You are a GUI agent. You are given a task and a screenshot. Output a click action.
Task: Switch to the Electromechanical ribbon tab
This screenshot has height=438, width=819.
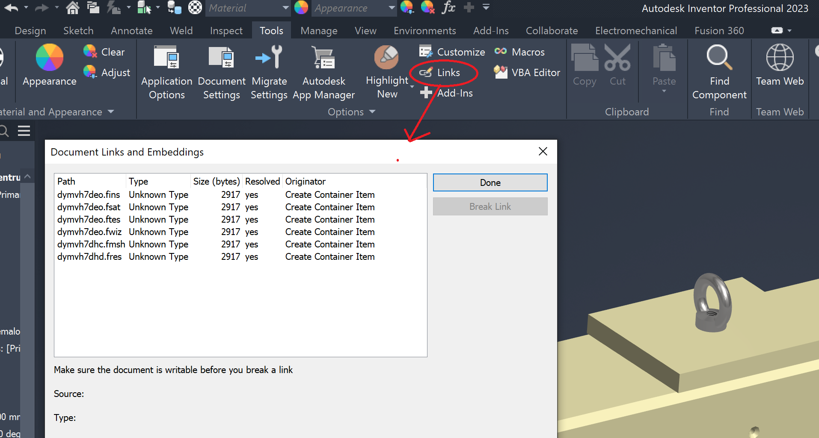636,30
